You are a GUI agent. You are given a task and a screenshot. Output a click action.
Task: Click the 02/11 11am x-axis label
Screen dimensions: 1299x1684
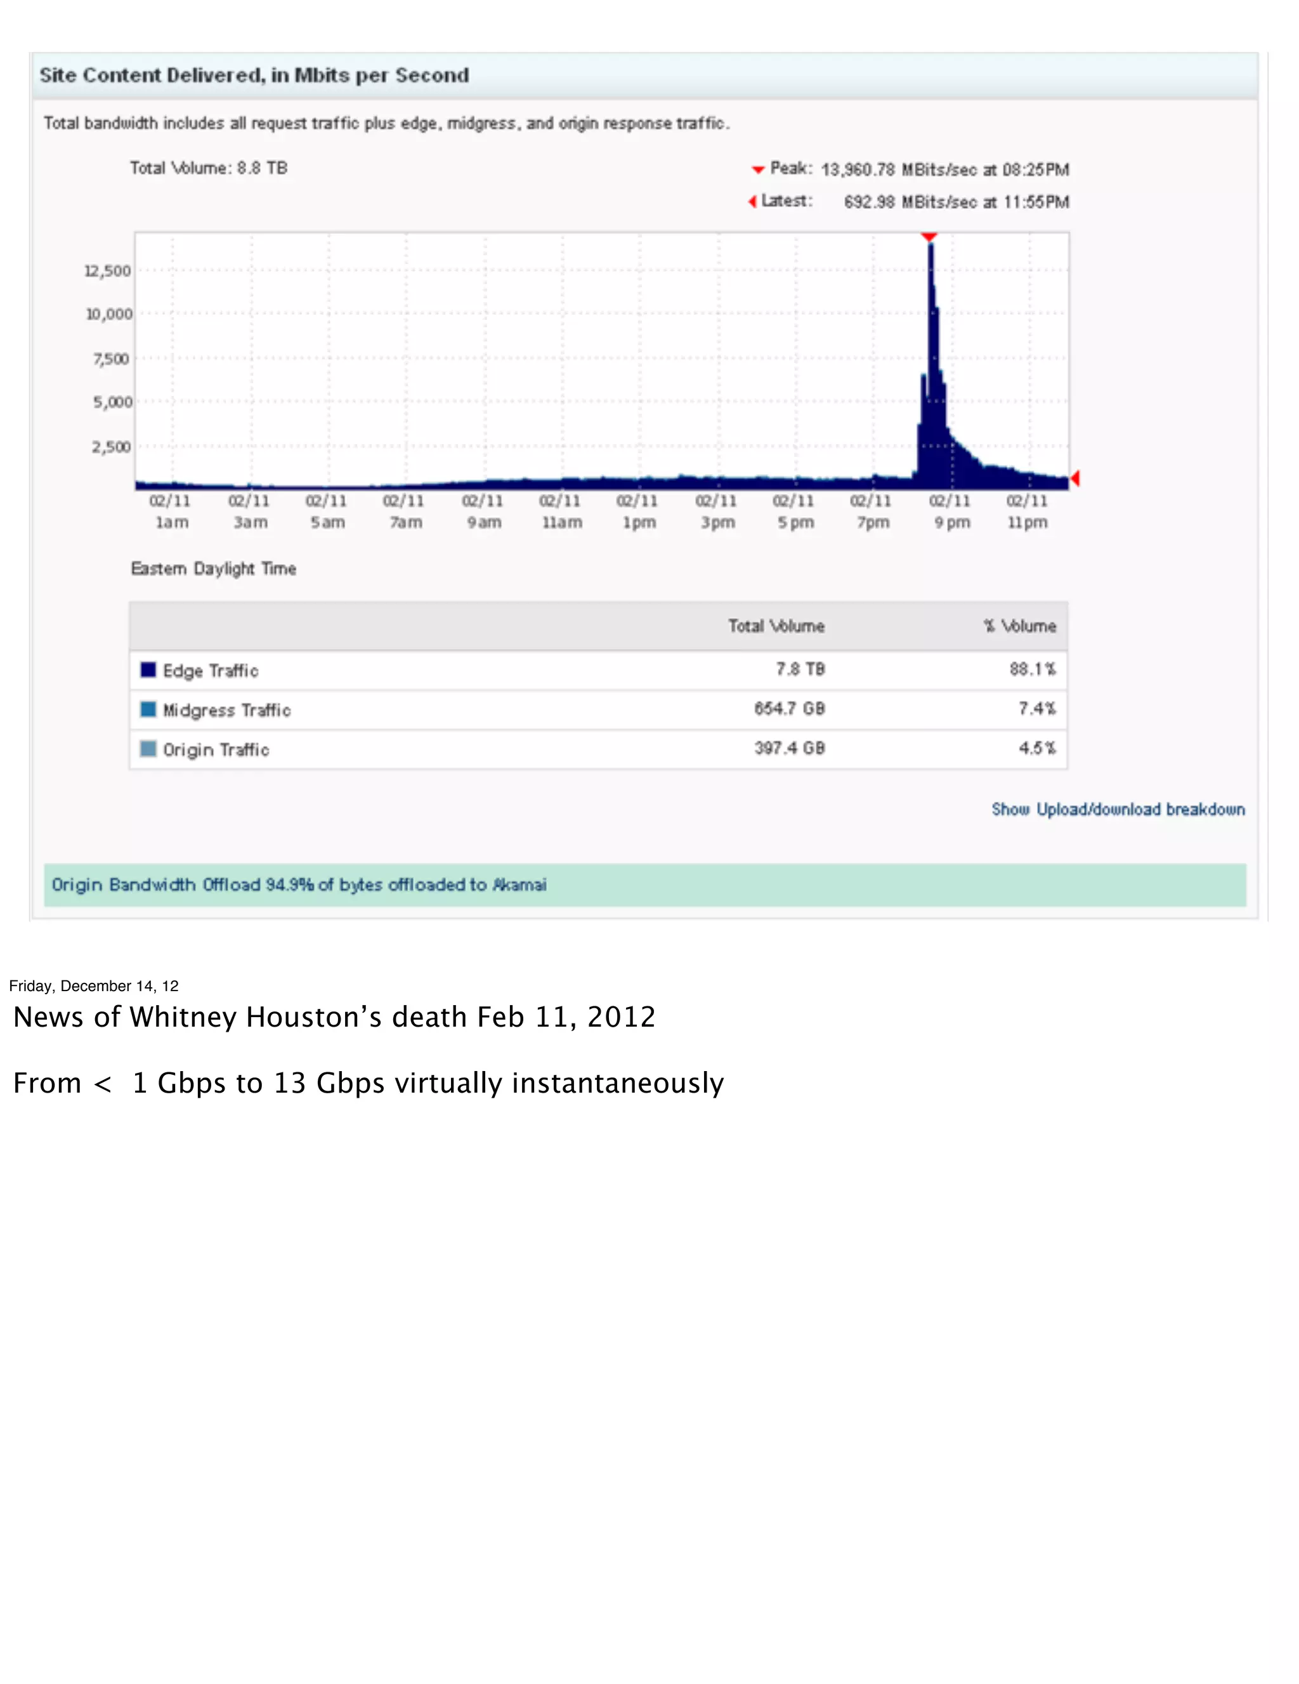561,511
